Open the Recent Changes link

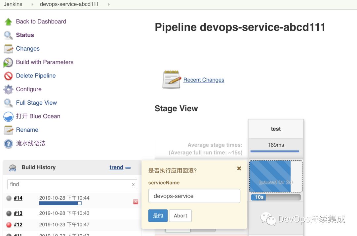[204, 80]
